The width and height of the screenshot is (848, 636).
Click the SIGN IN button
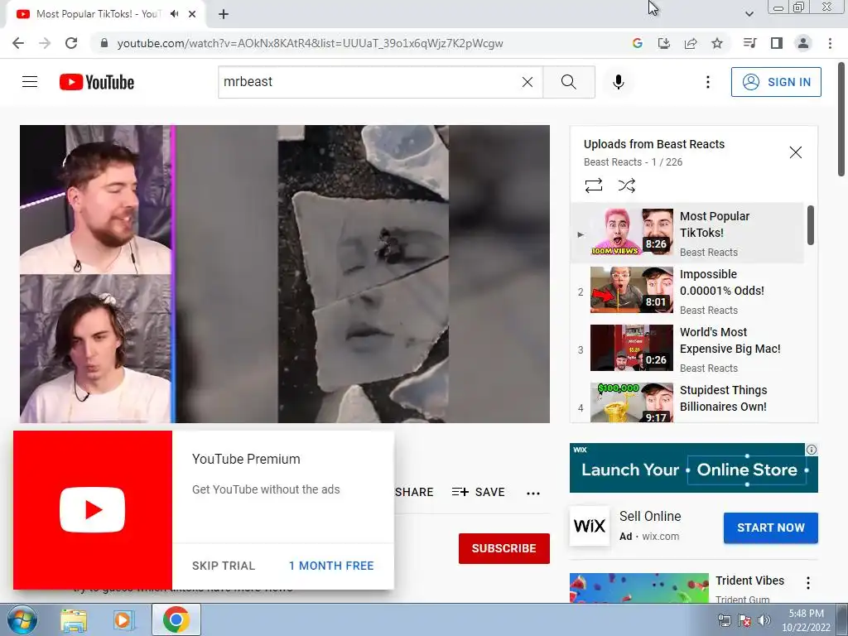pos(776,82)
